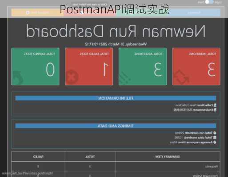This screenshot has width=228, height=177.
Task: Select the Total Iterations card heading
Action: click(202, 54)
